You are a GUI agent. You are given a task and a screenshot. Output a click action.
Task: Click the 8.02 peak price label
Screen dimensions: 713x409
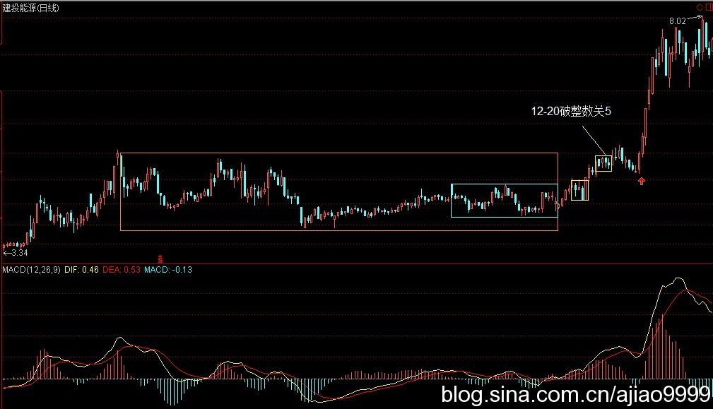coord(677,21)
